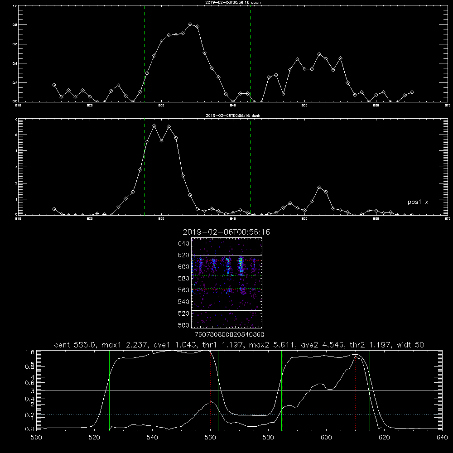Click the green vertical line near 563 in bottom plot

click(x=218, y=390)
